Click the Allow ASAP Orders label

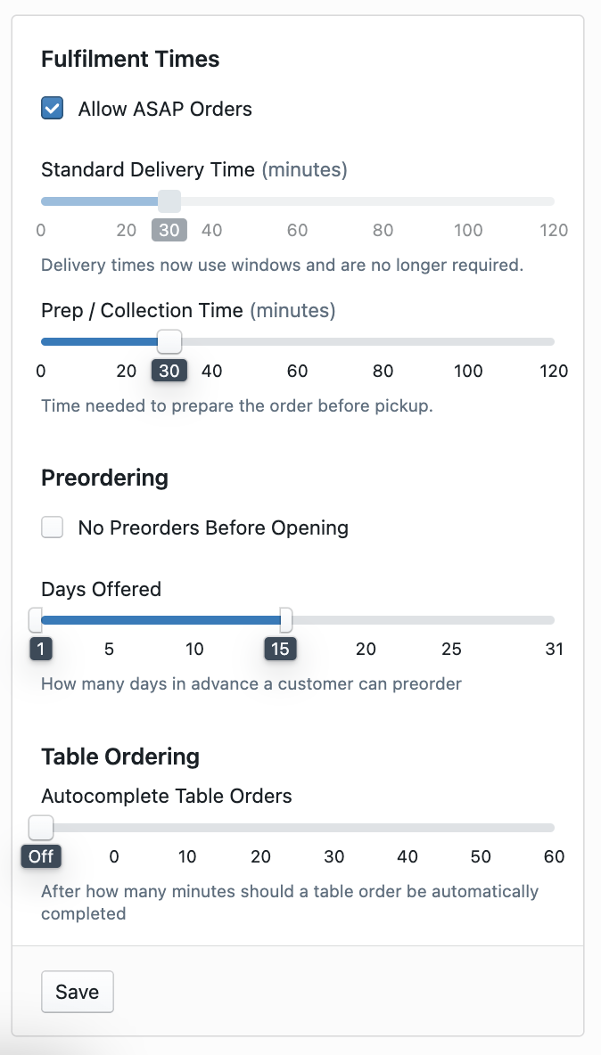[x=165, y=109]
